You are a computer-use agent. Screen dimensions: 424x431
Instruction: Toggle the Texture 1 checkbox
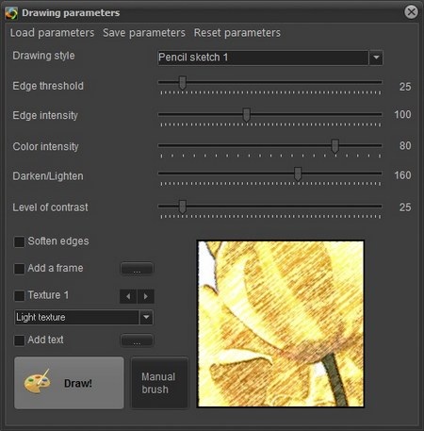click(19, 295)
